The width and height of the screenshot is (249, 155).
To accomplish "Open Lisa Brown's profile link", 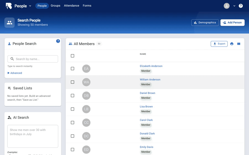I will [146, 106].
